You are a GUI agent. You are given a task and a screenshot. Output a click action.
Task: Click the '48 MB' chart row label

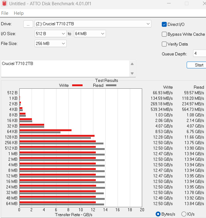[12, 198]
